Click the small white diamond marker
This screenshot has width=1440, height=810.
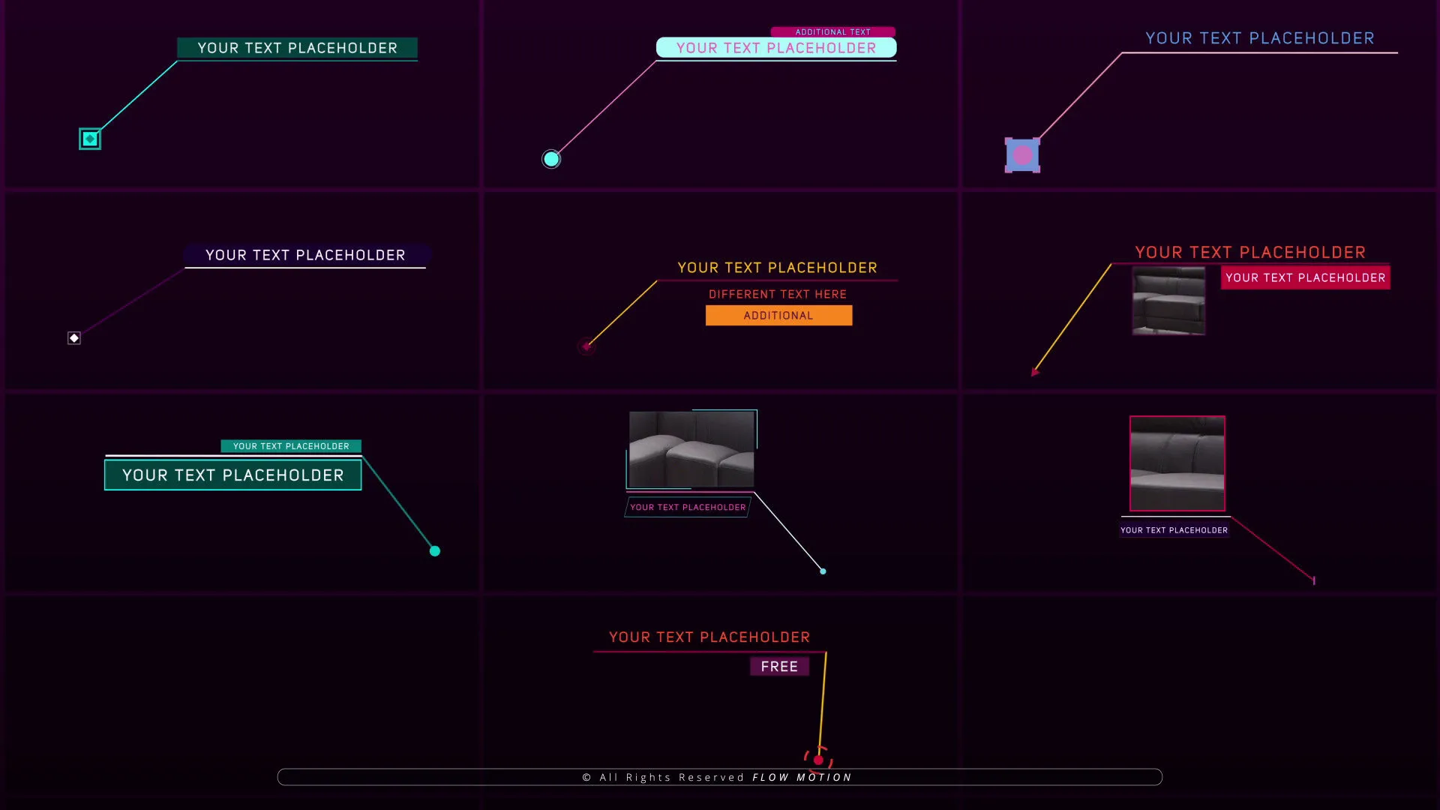click(x=74, y=338)
